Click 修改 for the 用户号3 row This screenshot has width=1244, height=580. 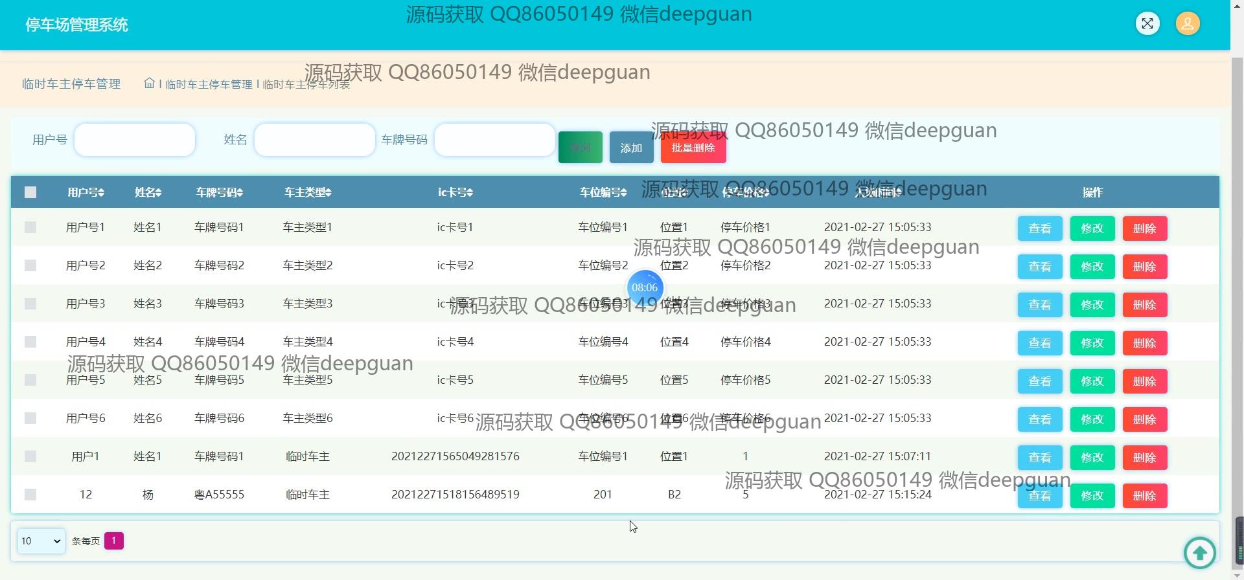pos(1092,305)
